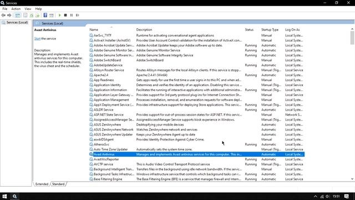This screenshot has height=200, width=355.
Task: Select the ActiveX Installer (AxInstSV) service
Action: click(x=197, y=41)
